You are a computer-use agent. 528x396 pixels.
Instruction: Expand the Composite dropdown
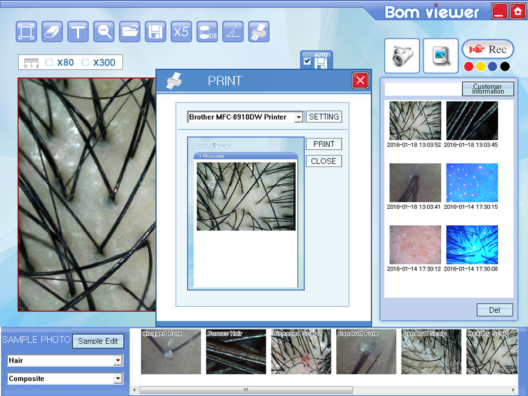pyautogui.click(x=118, y=379)
